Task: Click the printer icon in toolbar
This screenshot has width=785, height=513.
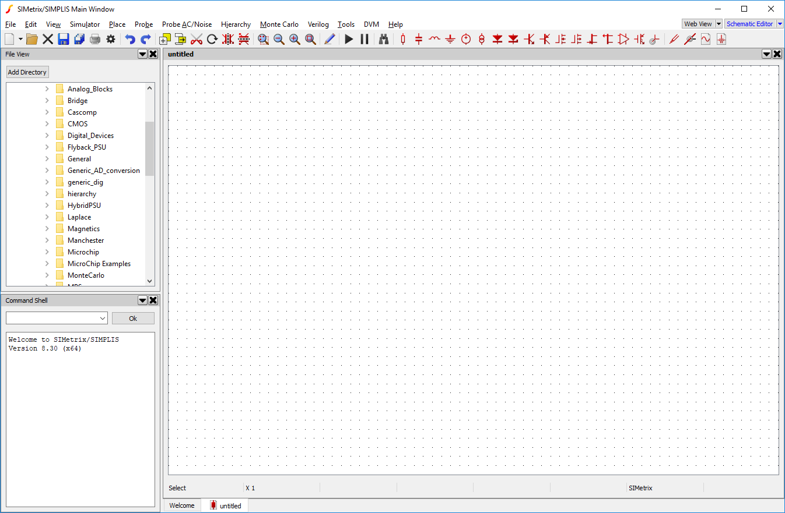Action: point(95,39)
